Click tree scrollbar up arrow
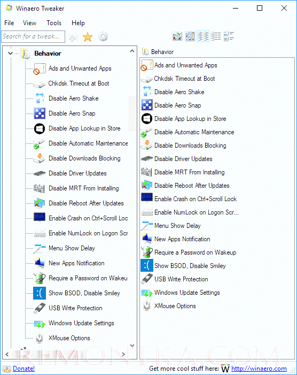297x375 pixels. (132, 51)
